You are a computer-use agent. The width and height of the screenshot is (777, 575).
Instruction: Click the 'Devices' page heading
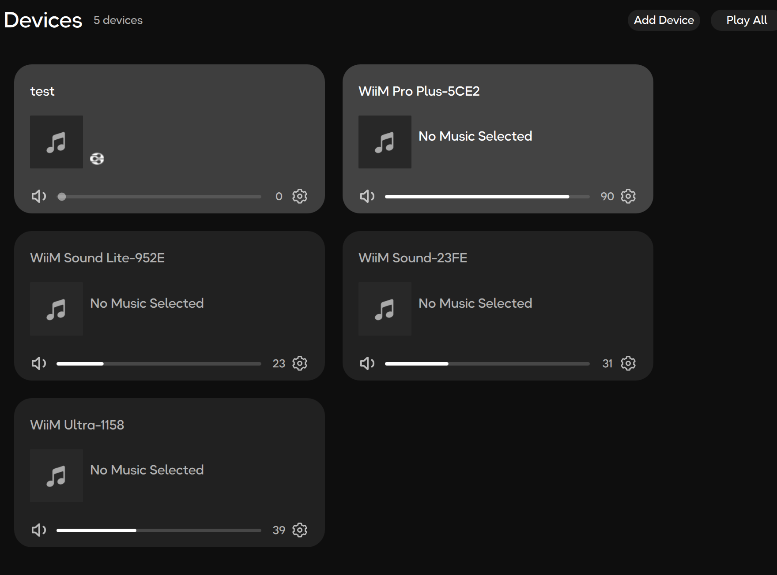[43, 20]
